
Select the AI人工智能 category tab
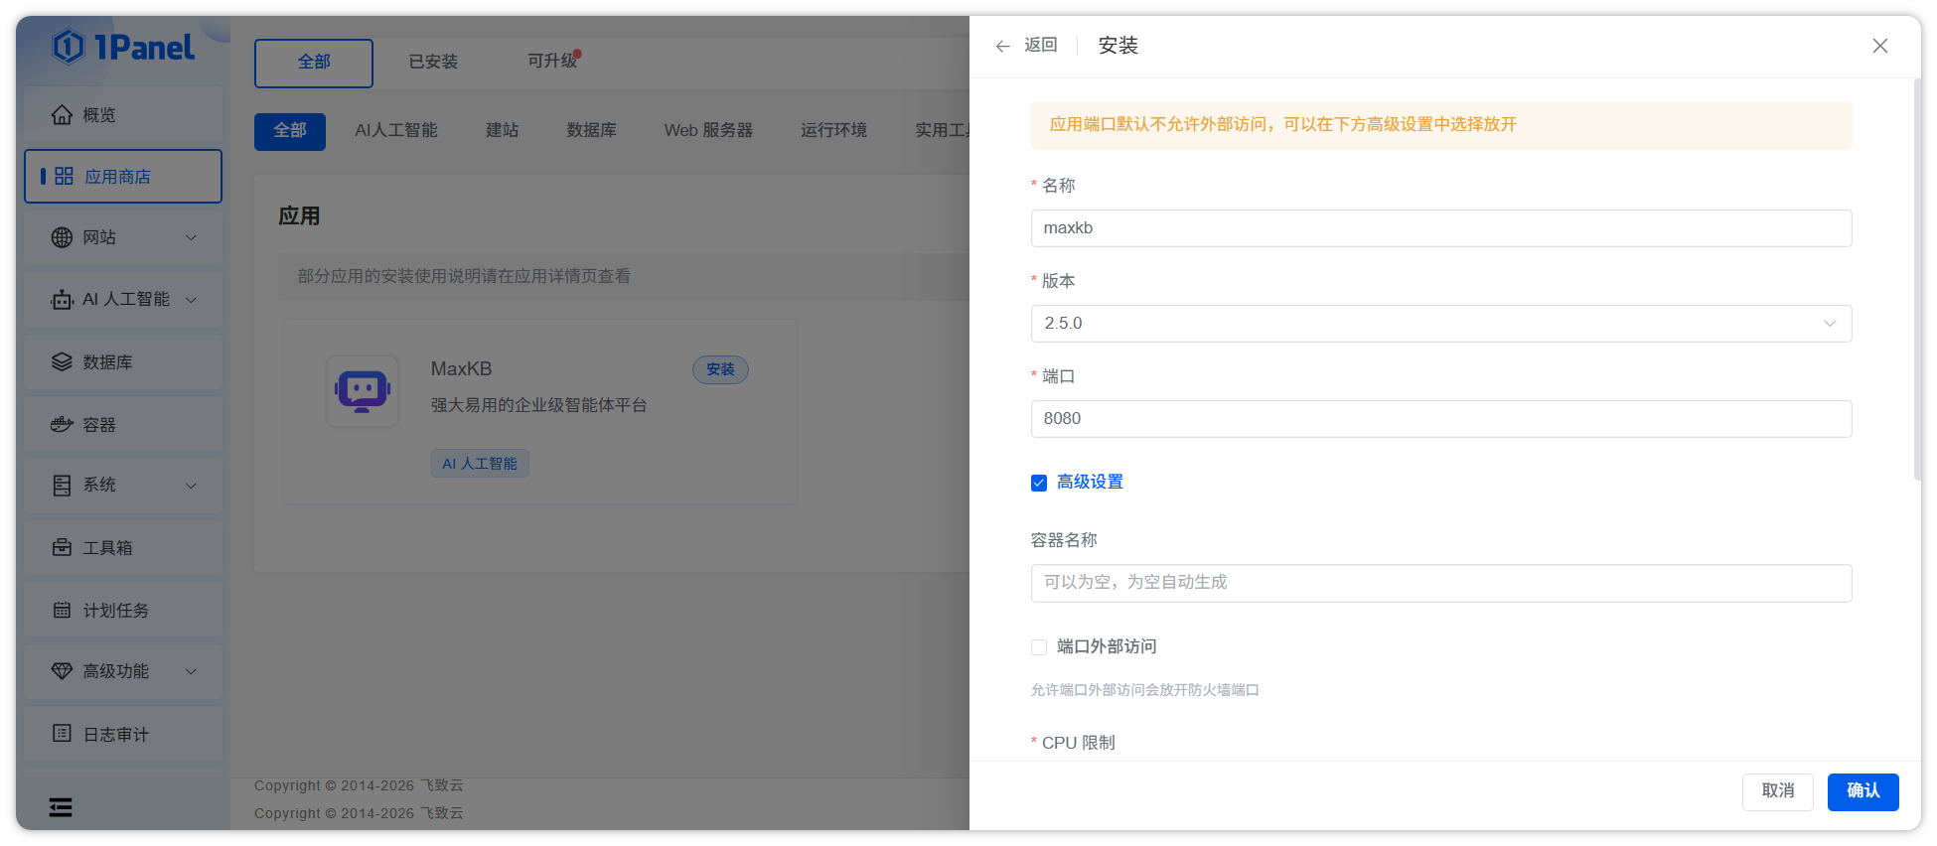395,131
